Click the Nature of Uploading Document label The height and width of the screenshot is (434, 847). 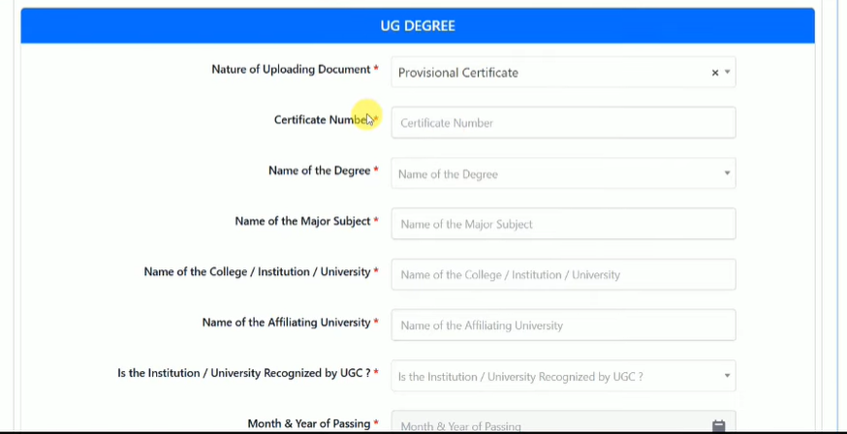point(291,70)
